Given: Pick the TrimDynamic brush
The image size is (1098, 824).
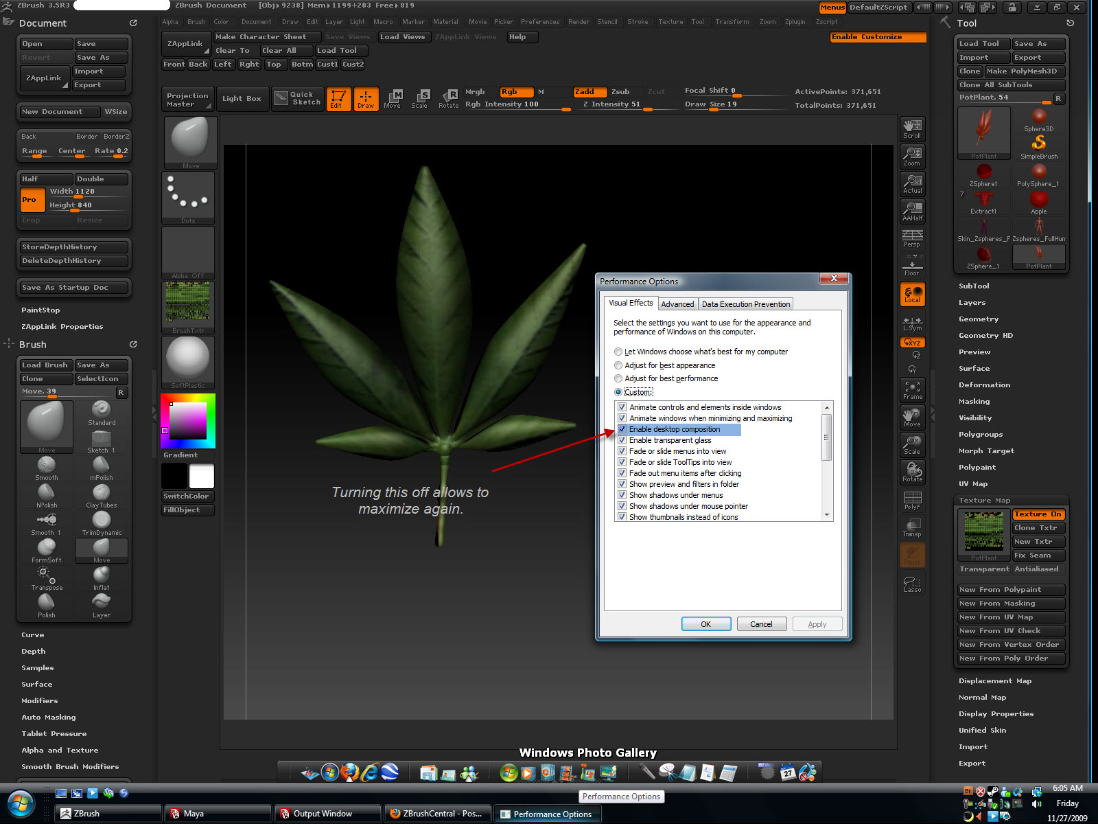Looking at the screenshot, I should tap(102, 523).
